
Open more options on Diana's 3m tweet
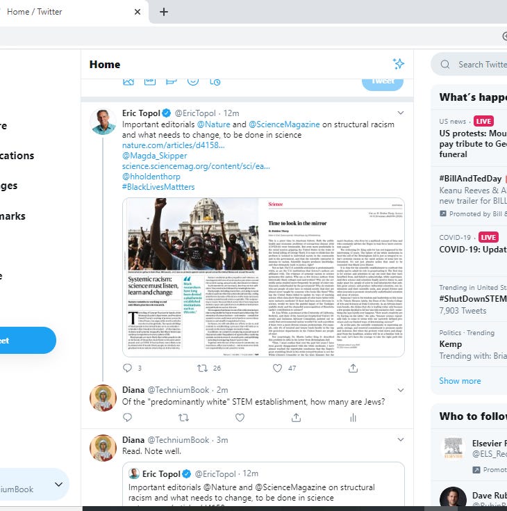[x=401, y=439]
